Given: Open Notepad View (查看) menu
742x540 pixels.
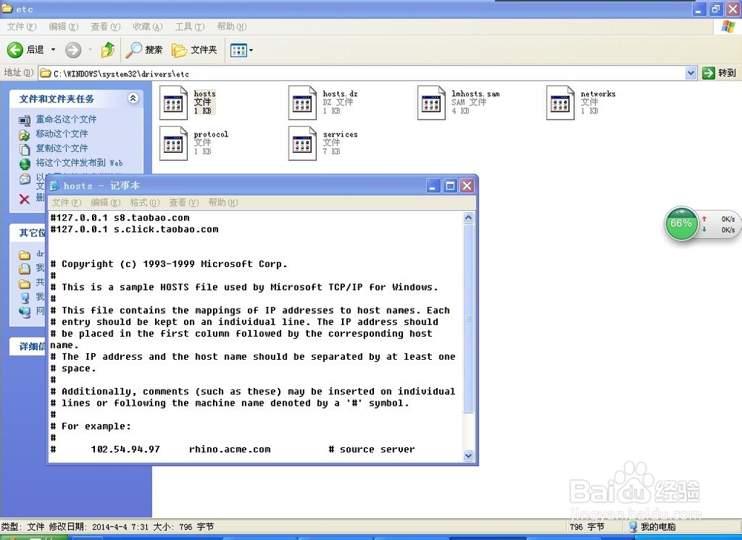Looking at the screenshot, I should (x=184, y=202).
